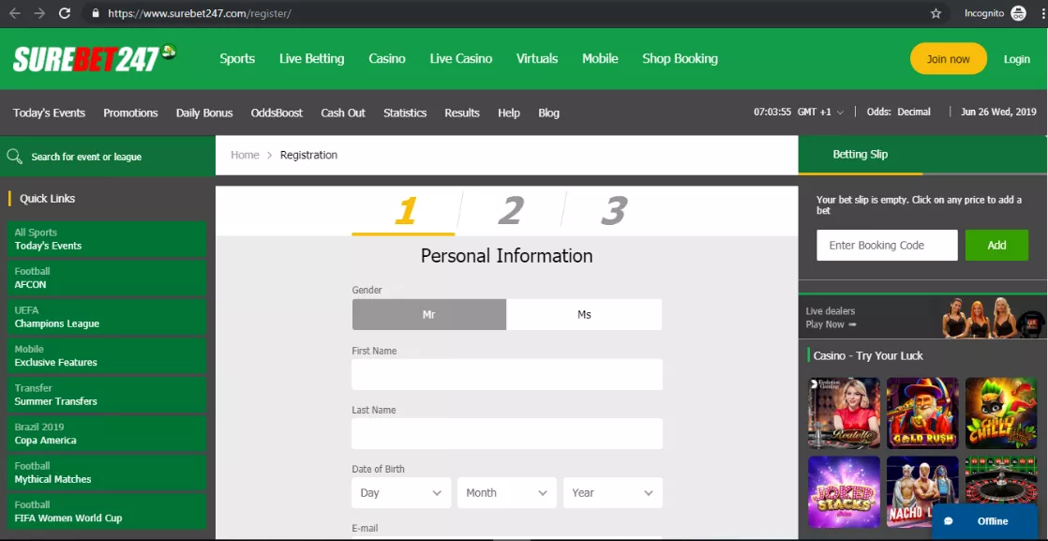
Task: Click the search magnifier icon in the sidebar
Action: [x=14, y=155]
